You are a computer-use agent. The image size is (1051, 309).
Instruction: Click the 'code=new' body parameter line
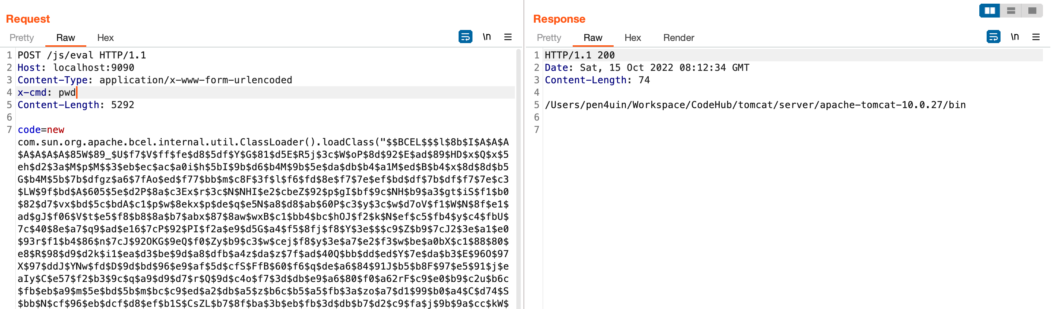click(x=41, y=130)
